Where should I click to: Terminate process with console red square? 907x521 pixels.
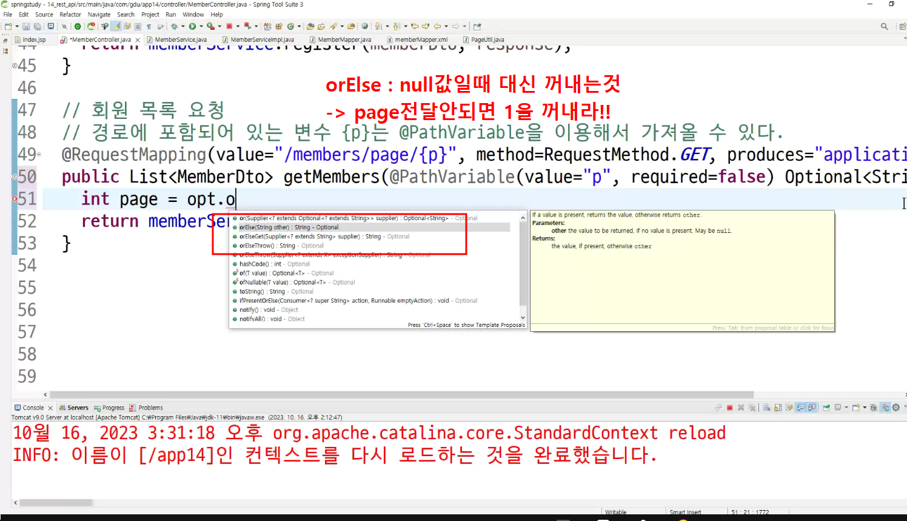click(x=729, y=408)
